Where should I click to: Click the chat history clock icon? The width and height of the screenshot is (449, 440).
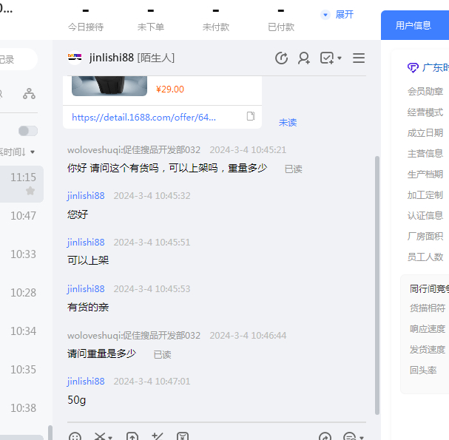281,58
